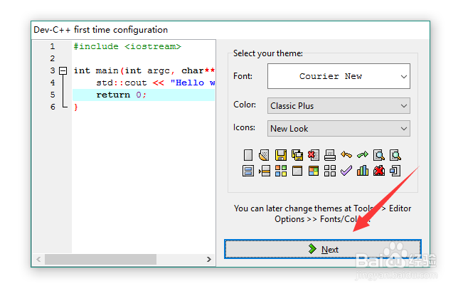The width and height of the screenshot is (463, 291).
Task: Click the Rebuild All four gray squares icon
Action: 330,171
